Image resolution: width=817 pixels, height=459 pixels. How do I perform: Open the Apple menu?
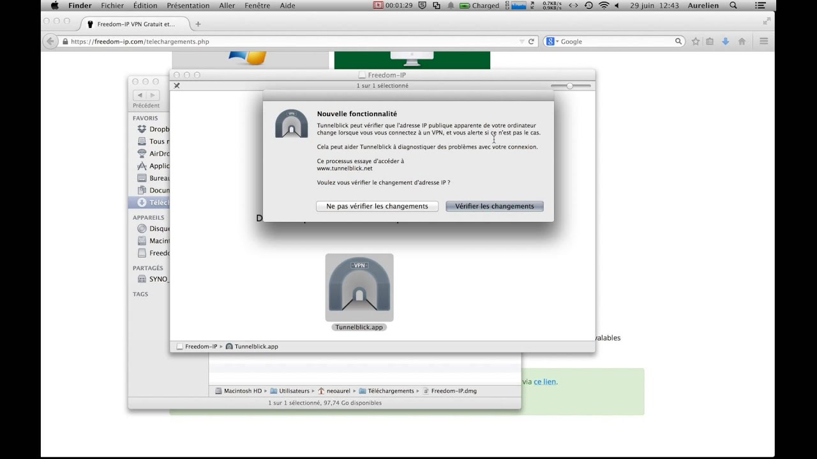[x=54, y=6]
